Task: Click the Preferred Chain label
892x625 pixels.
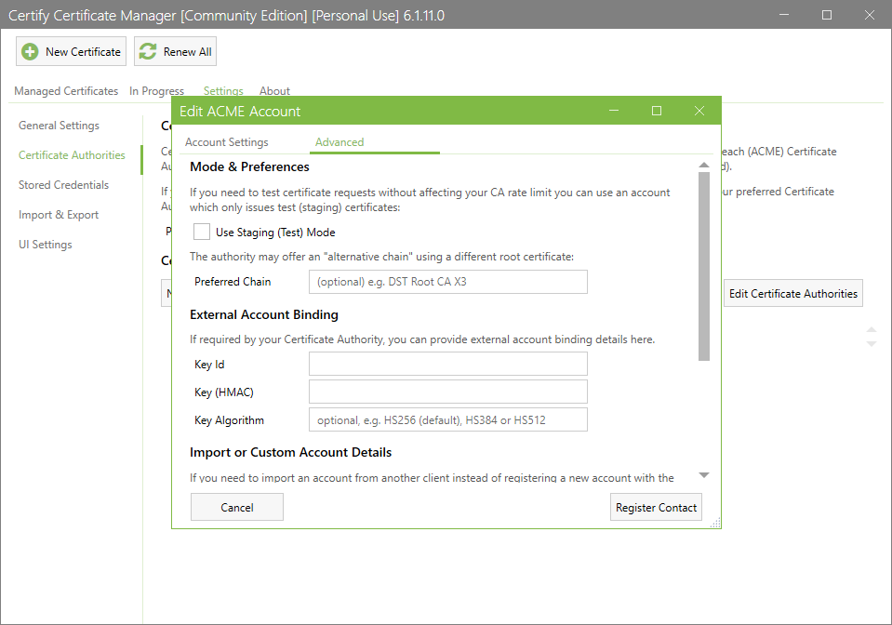Action: 233,282
